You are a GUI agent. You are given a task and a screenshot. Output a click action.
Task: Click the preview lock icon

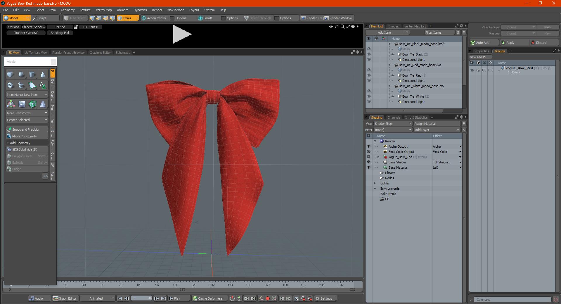pyautogui.click(x=76, y=27)
